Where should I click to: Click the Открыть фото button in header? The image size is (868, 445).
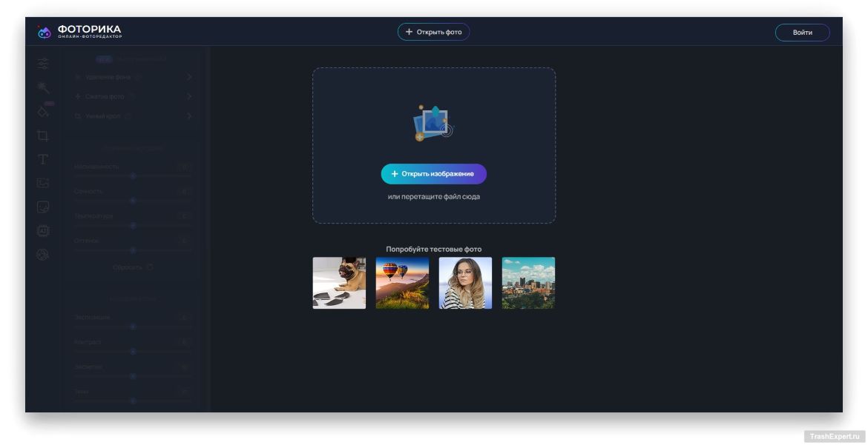pyautogui.click(x=433, y=32)
